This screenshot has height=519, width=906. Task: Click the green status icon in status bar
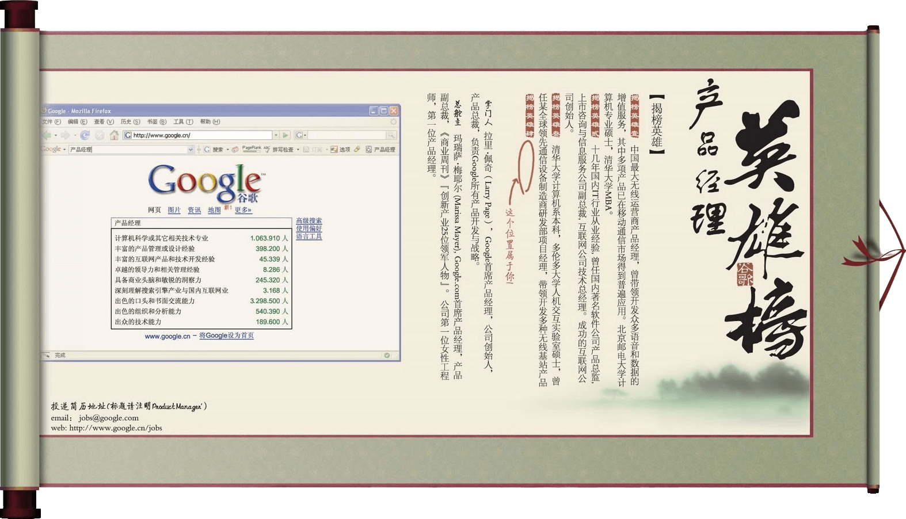click(387, 355)
